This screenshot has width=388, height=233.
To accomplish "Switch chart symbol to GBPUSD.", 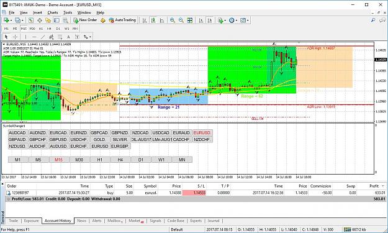I will point(58,139).
